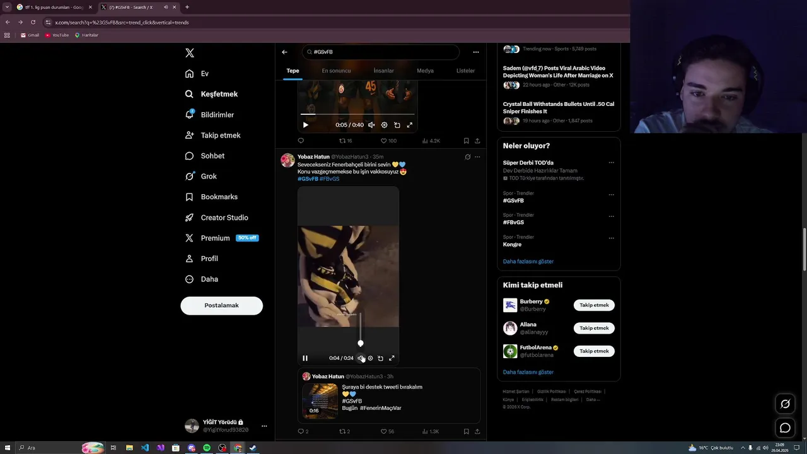Open more options for the Kongre trend
This screenshot has width=807, height=454.
[x=611, y=238]
